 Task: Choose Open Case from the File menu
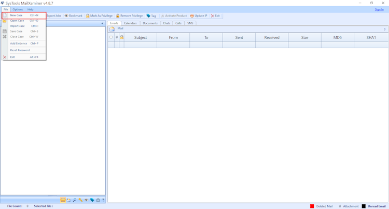coord(24,21)
